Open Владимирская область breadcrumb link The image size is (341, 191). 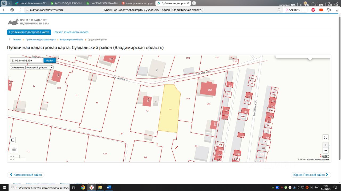(x=72, y=40)
